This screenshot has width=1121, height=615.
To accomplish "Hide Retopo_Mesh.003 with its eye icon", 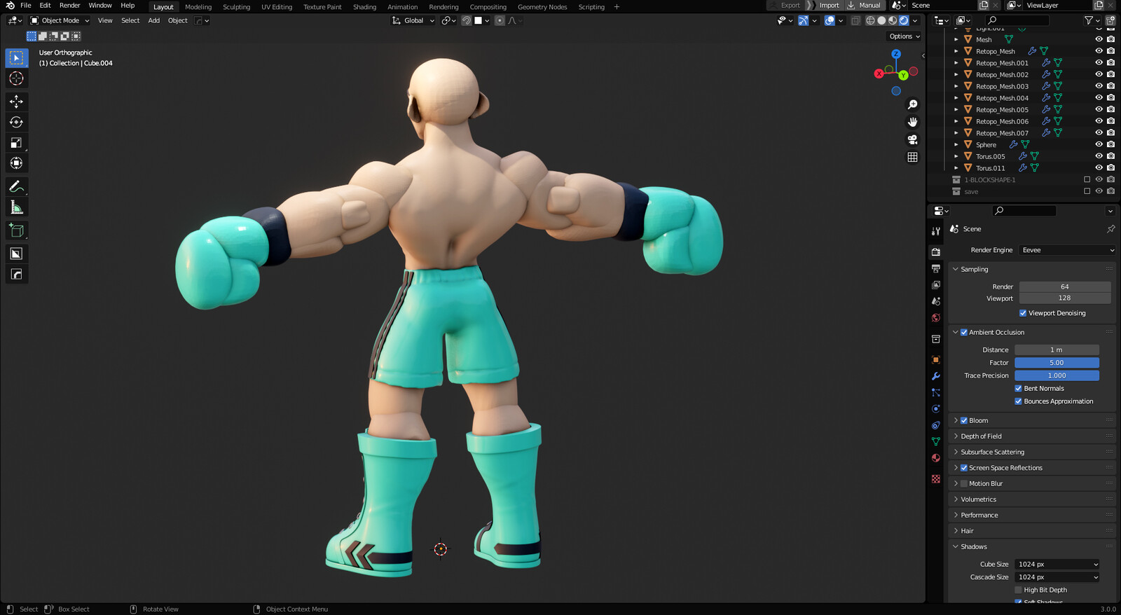I will click(x=1099, y=86).
